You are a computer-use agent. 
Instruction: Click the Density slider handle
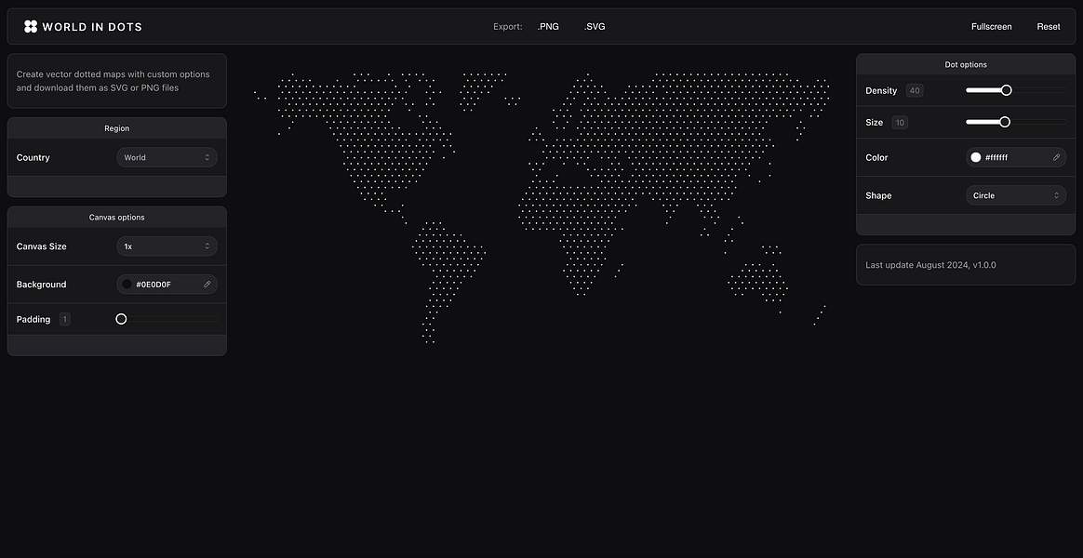click(1005, 89)
